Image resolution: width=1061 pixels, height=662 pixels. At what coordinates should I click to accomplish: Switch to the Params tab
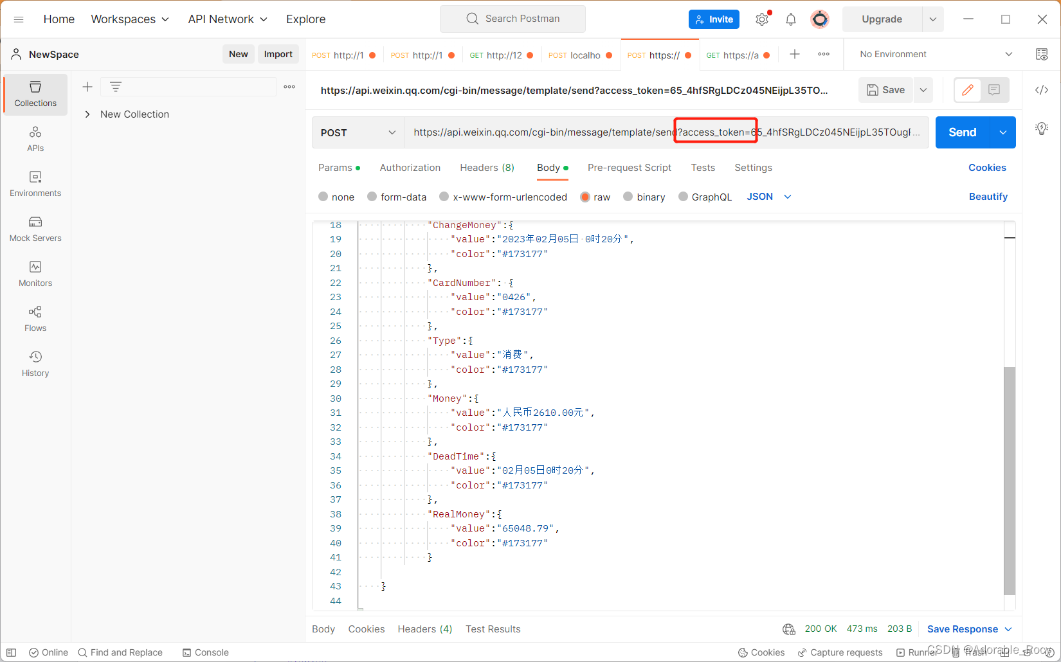[339, 168]
